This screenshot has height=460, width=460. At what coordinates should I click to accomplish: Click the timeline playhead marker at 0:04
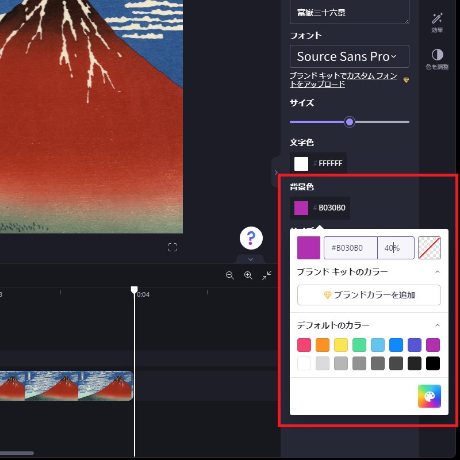[134, 290]
